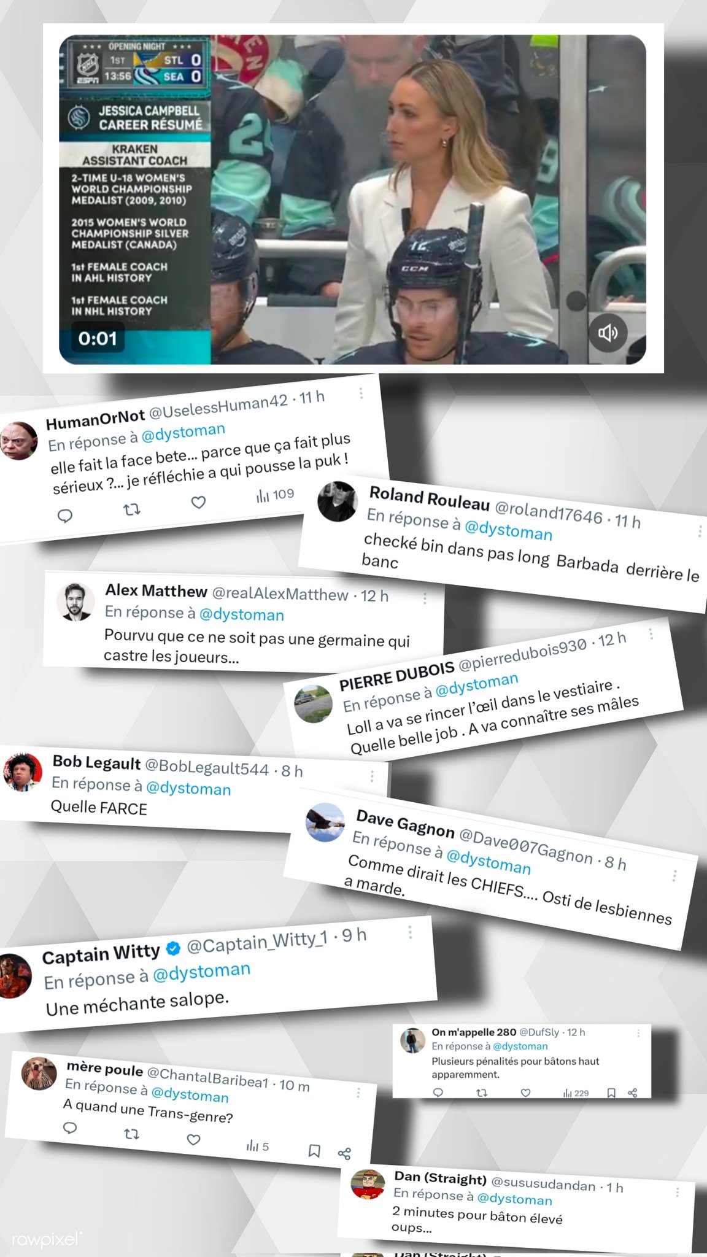Open Dave Gagnon's eagle avatar
707x1257 pixels.
[325, 822]
